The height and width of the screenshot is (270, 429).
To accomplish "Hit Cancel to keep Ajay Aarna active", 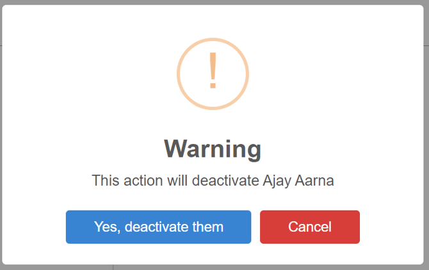I will pyautogui.click(x=309, y=226).
